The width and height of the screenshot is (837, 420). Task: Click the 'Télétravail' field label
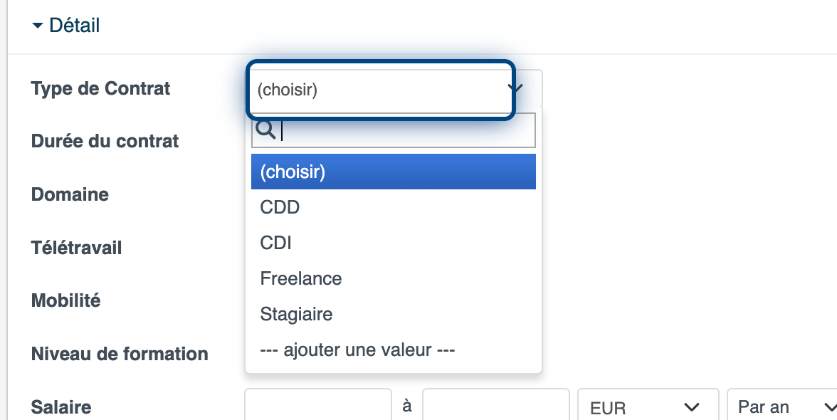(x=77, y=248)
